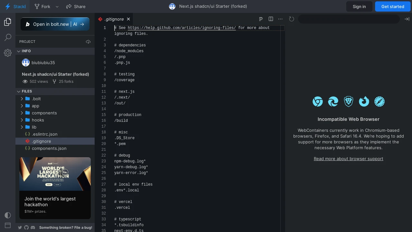Split the editor with split icon
This screenshot has height=232, width=412.
[271, 19]
